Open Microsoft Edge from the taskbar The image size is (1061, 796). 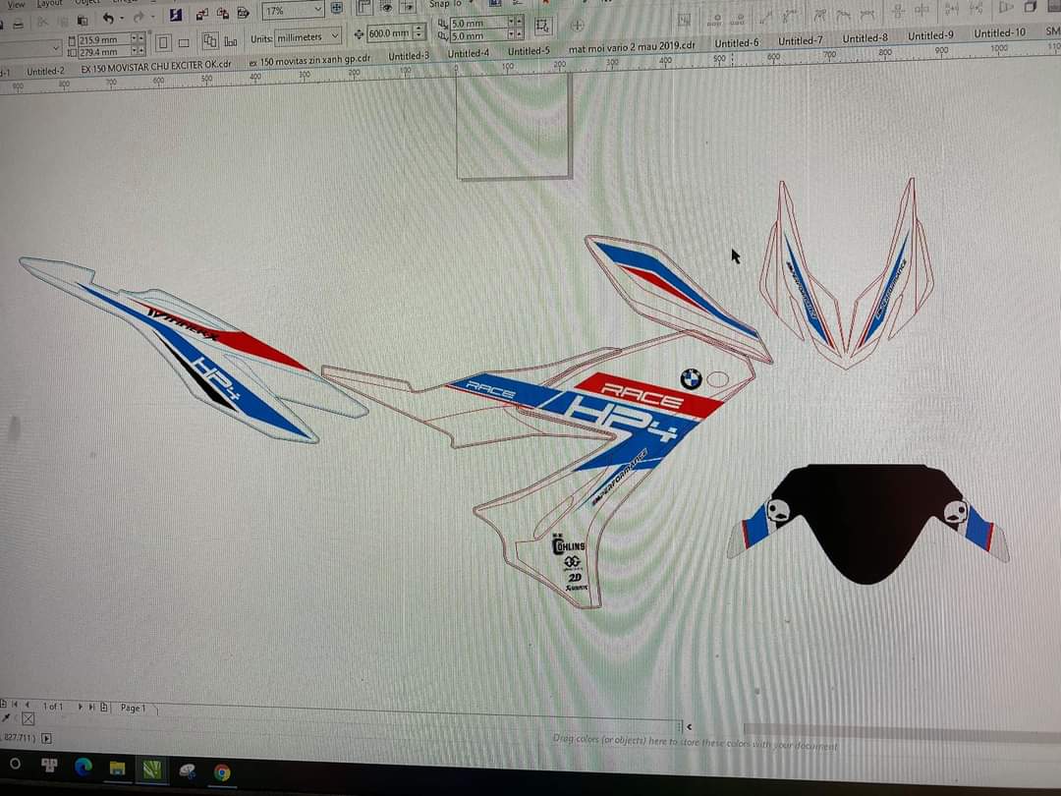tap(84, 767)
